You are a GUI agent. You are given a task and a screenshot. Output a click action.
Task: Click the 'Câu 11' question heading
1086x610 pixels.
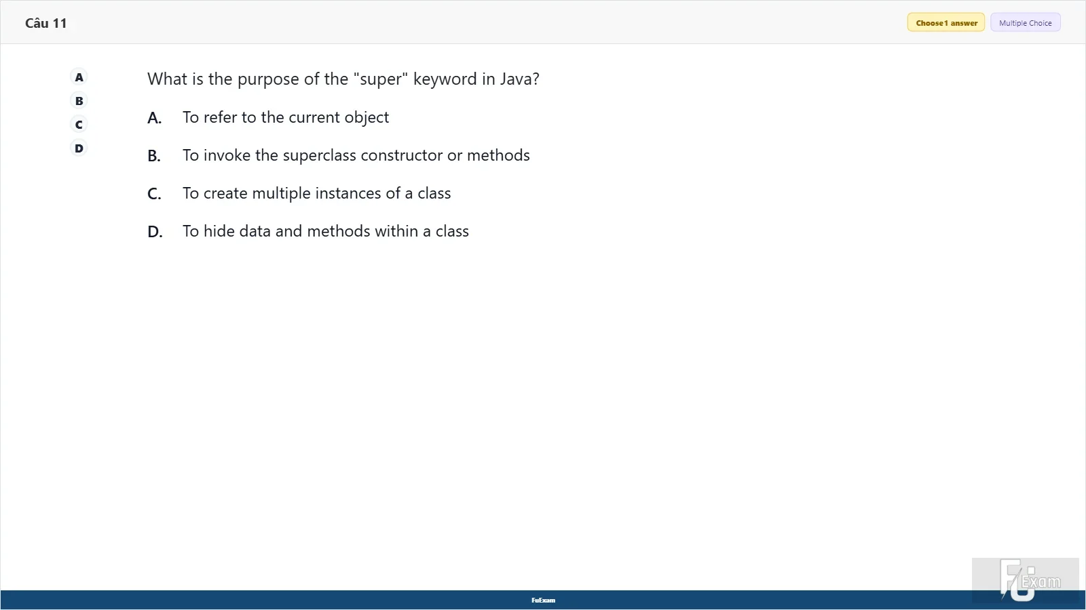click(46, 23)
